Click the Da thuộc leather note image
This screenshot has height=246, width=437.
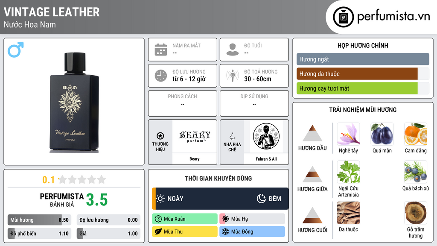click(348, 213)
